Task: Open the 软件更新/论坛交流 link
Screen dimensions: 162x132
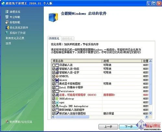Action: click(21, 122)
